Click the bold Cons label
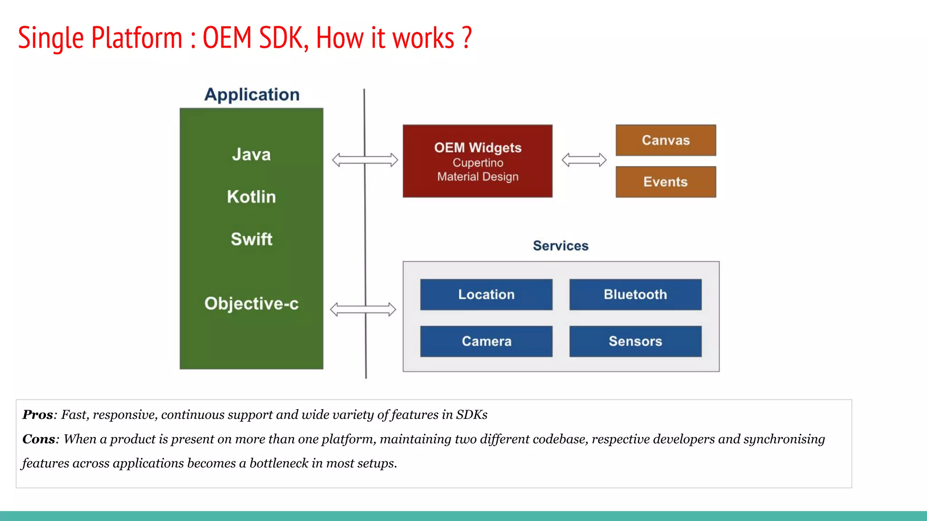This screenshot has width=927, height=521. coord(38,439)
